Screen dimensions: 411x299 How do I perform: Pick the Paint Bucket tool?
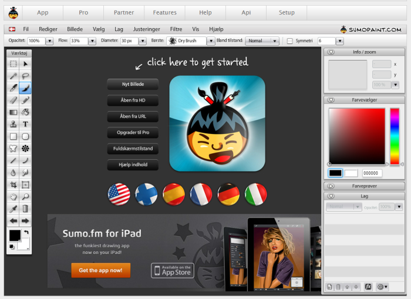[25, 112]
